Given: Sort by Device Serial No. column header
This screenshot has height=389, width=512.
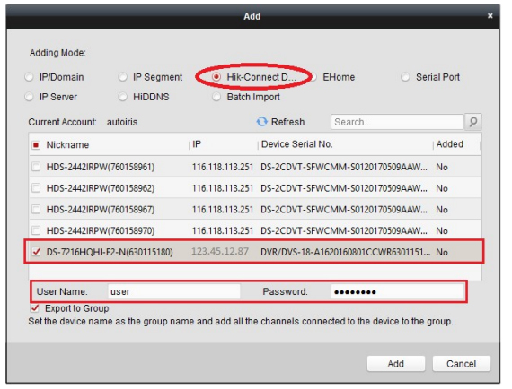Looking at the screenshot, I should coord(296,144).
